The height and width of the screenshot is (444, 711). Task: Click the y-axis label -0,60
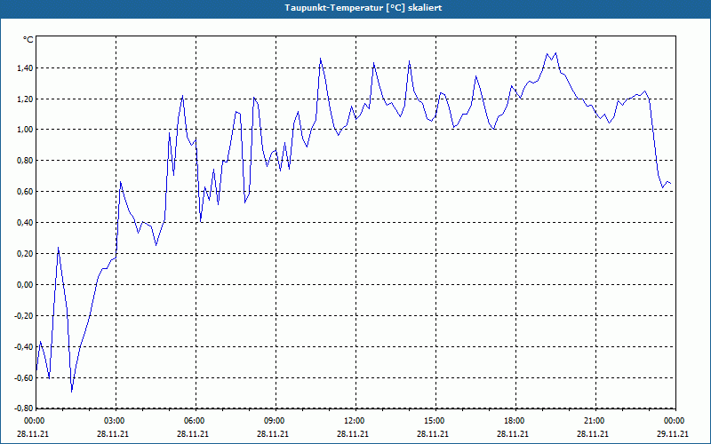pos(24,377)
